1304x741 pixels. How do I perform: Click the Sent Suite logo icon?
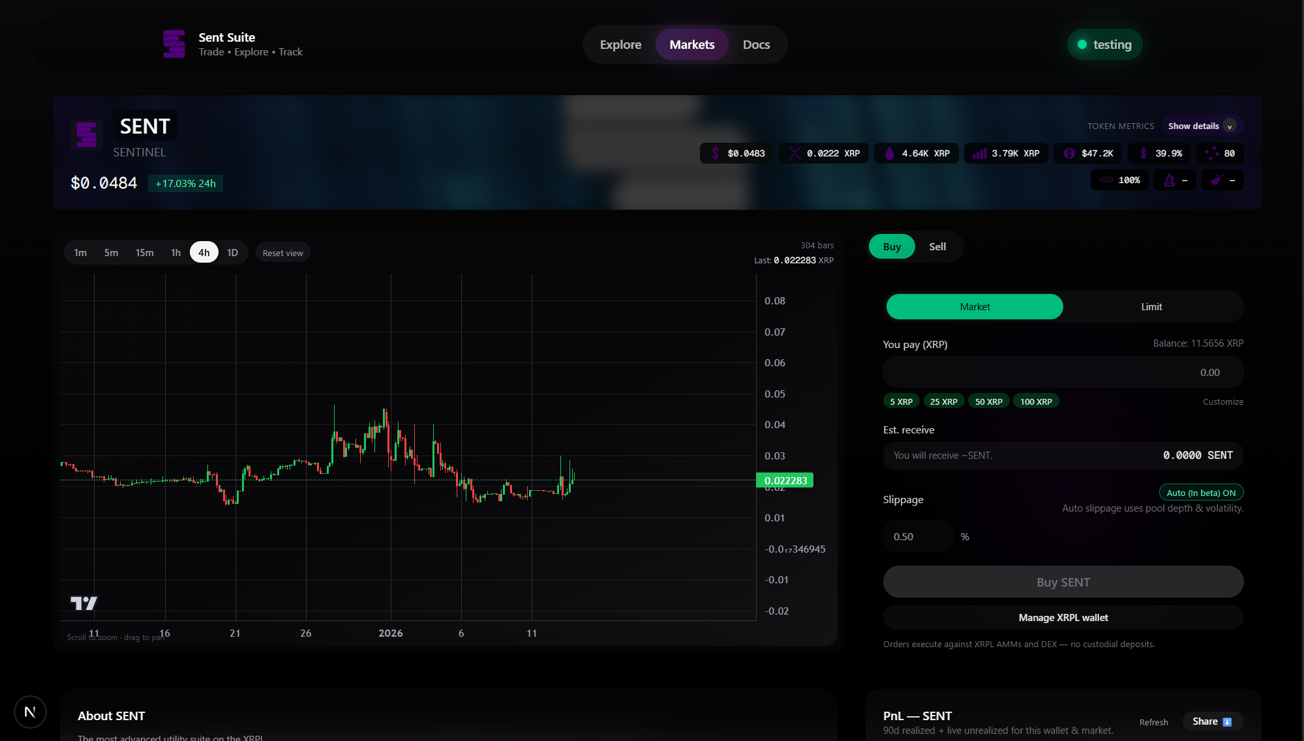click(x=174, y=44)
